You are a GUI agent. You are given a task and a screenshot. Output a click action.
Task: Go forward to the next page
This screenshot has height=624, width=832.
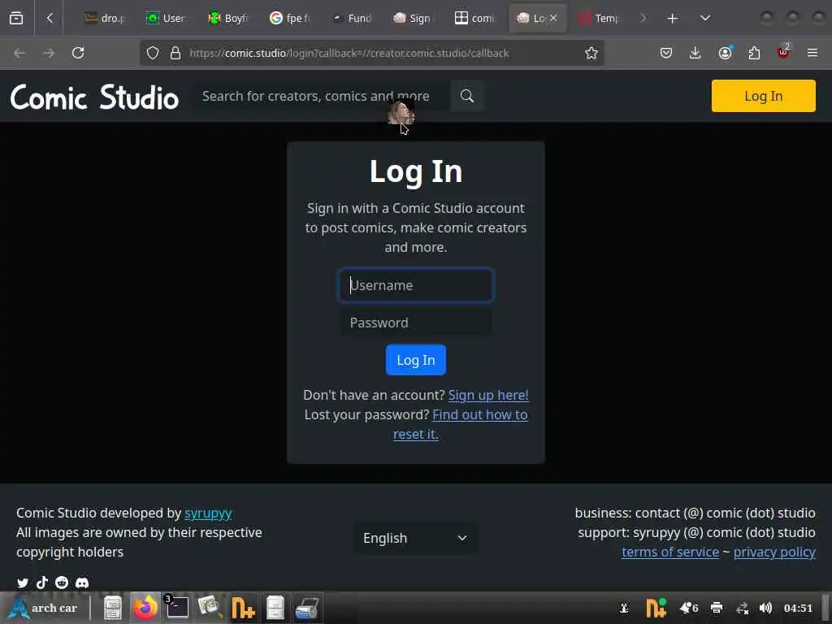coord(48,53)
